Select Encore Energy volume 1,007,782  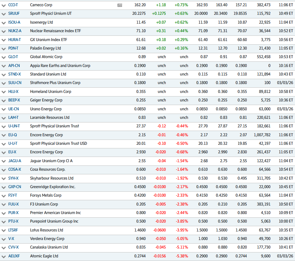[262, 135]
